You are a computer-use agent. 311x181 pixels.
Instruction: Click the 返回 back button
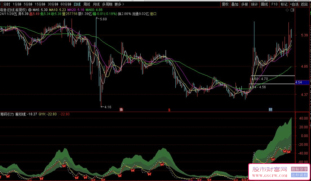304,4
